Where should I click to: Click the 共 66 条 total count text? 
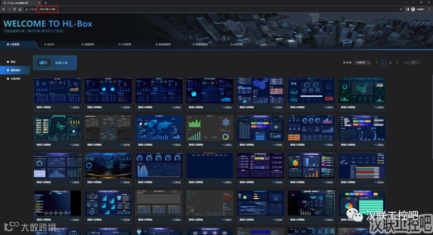click(347, 62)
